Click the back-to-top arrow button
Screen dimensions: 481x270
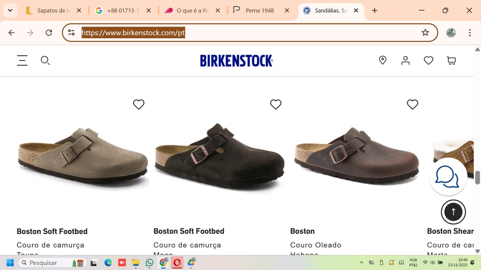(453, 212)
